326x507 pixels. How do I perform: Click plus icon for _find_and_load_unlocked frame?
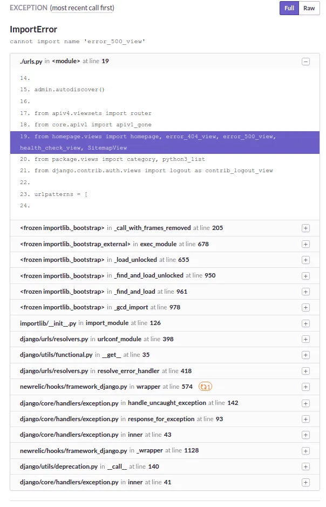point(305,276)
